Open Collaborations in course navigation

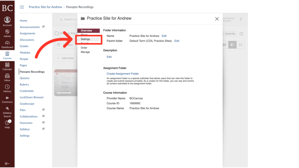[29, 117]
